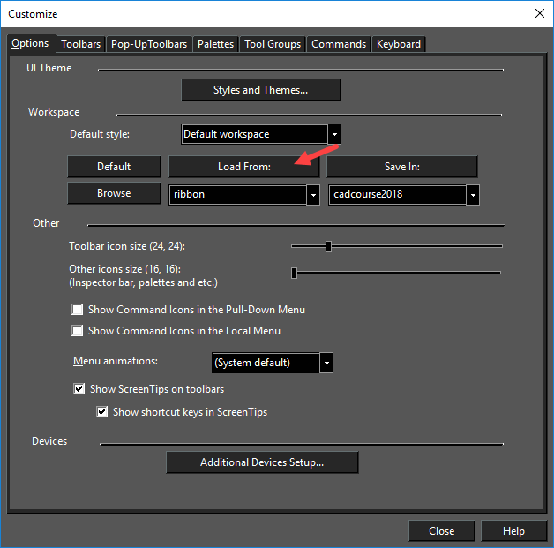Uncheck Show ScreenTips on toolbars
Image resolution: width=554 pixels, height=548 pixels.
pyautogui.click(x=79, y=389)
